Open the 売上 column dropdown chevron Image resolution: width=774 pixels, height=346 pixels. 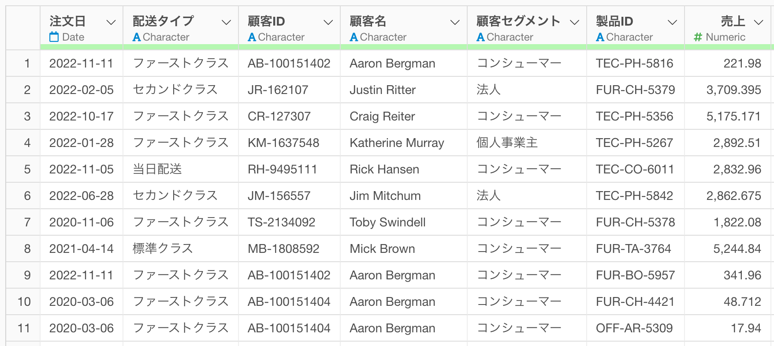point(759,22)
